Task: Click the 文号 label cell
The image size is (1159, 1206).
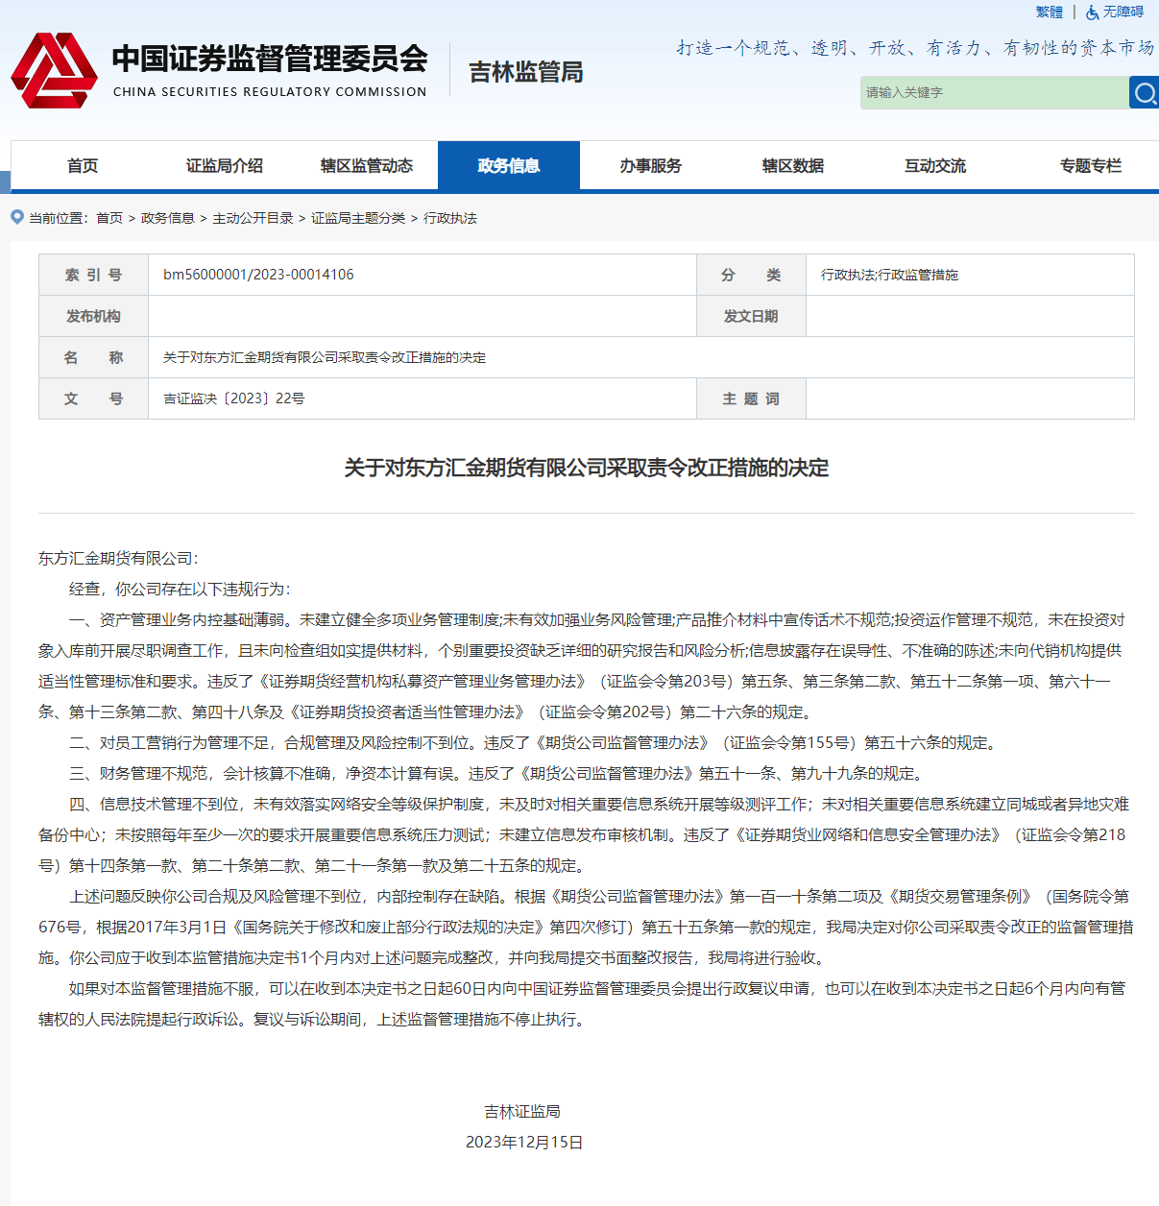Action: pyautogui.click(x=94, y=398)
